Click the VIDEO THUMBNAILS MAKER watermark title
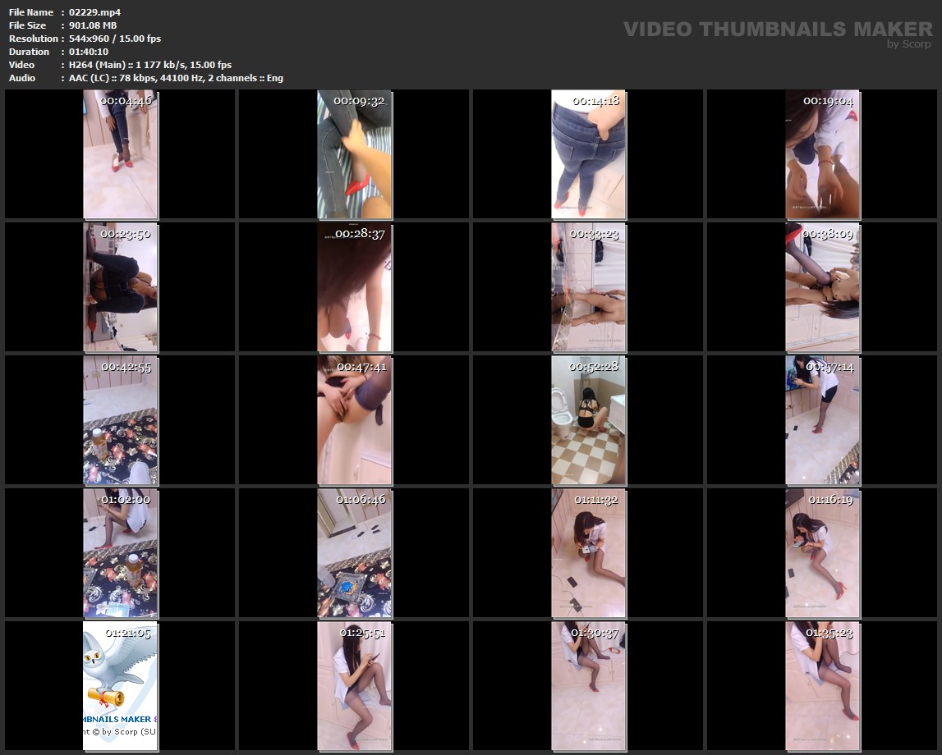The height and width of the screenshot is (755, 942). point(777,30)
